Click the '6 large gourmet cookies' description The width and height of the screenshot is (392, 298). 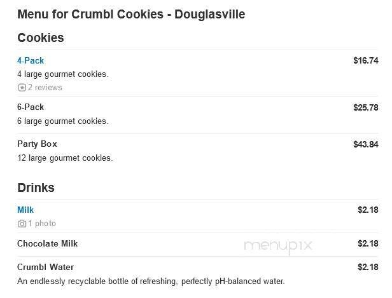63,121
